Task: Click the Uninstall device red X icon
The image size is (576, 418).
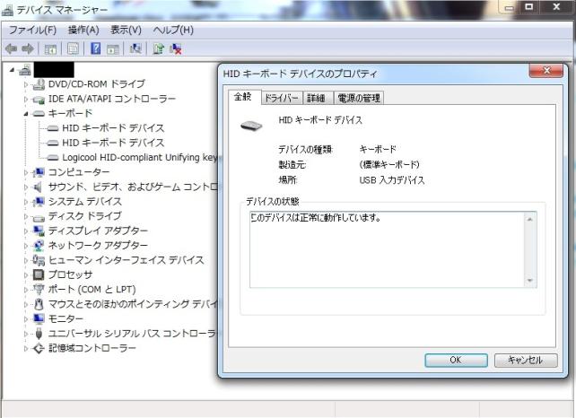Action: (176, 48)
